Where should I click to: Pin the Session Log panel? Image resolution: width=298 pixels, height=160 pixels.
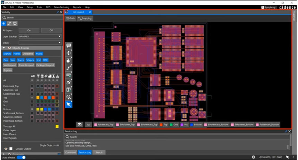[286, 131]
